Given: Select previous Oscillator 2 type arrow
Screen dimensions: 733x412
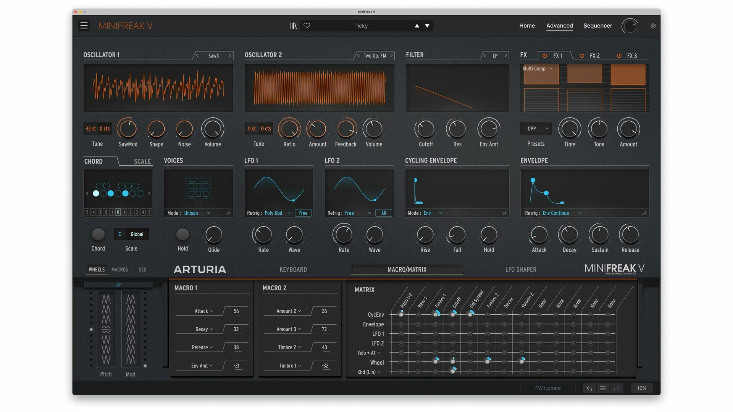Looking at the screenshot, I should pyautogui.click(x=358, y=56).
